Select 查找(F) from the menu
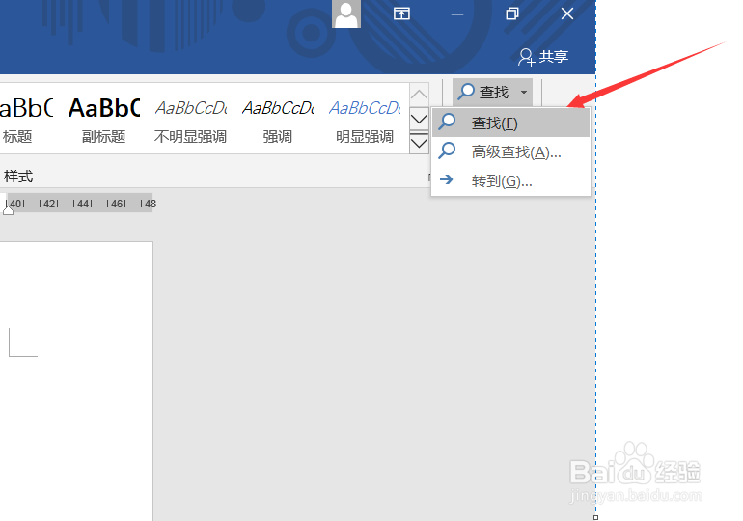 click(x=510, y=123)
